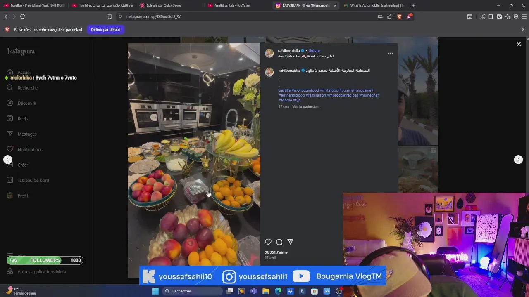Open a new browser tab
529x297 pixels.
(413, 5)
